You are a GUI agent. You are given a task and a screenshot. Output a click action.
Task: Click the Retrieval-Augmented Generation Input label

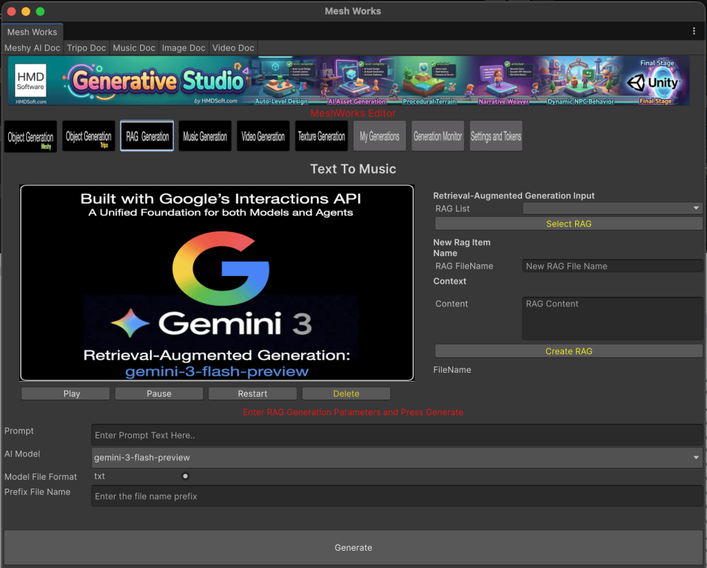pos(514,195)
